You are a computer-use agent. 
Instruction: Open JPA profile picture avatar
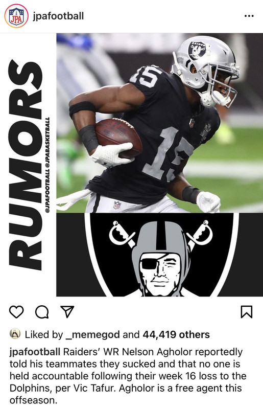[x=16, y=16]
